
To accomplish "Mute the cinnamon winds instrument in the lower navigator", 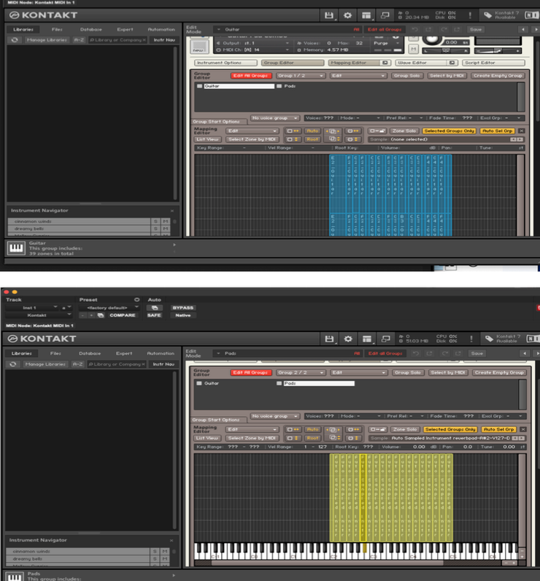I will coord(165,551).
